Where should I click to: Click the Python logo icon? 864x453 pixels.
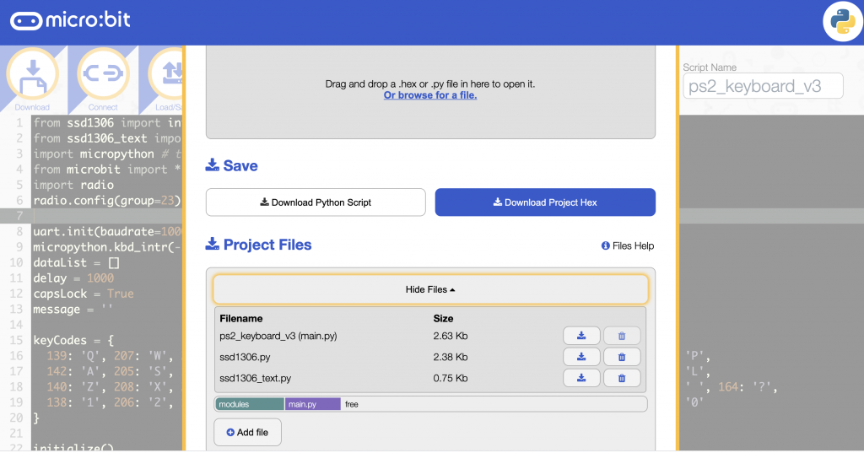[843, 22]
